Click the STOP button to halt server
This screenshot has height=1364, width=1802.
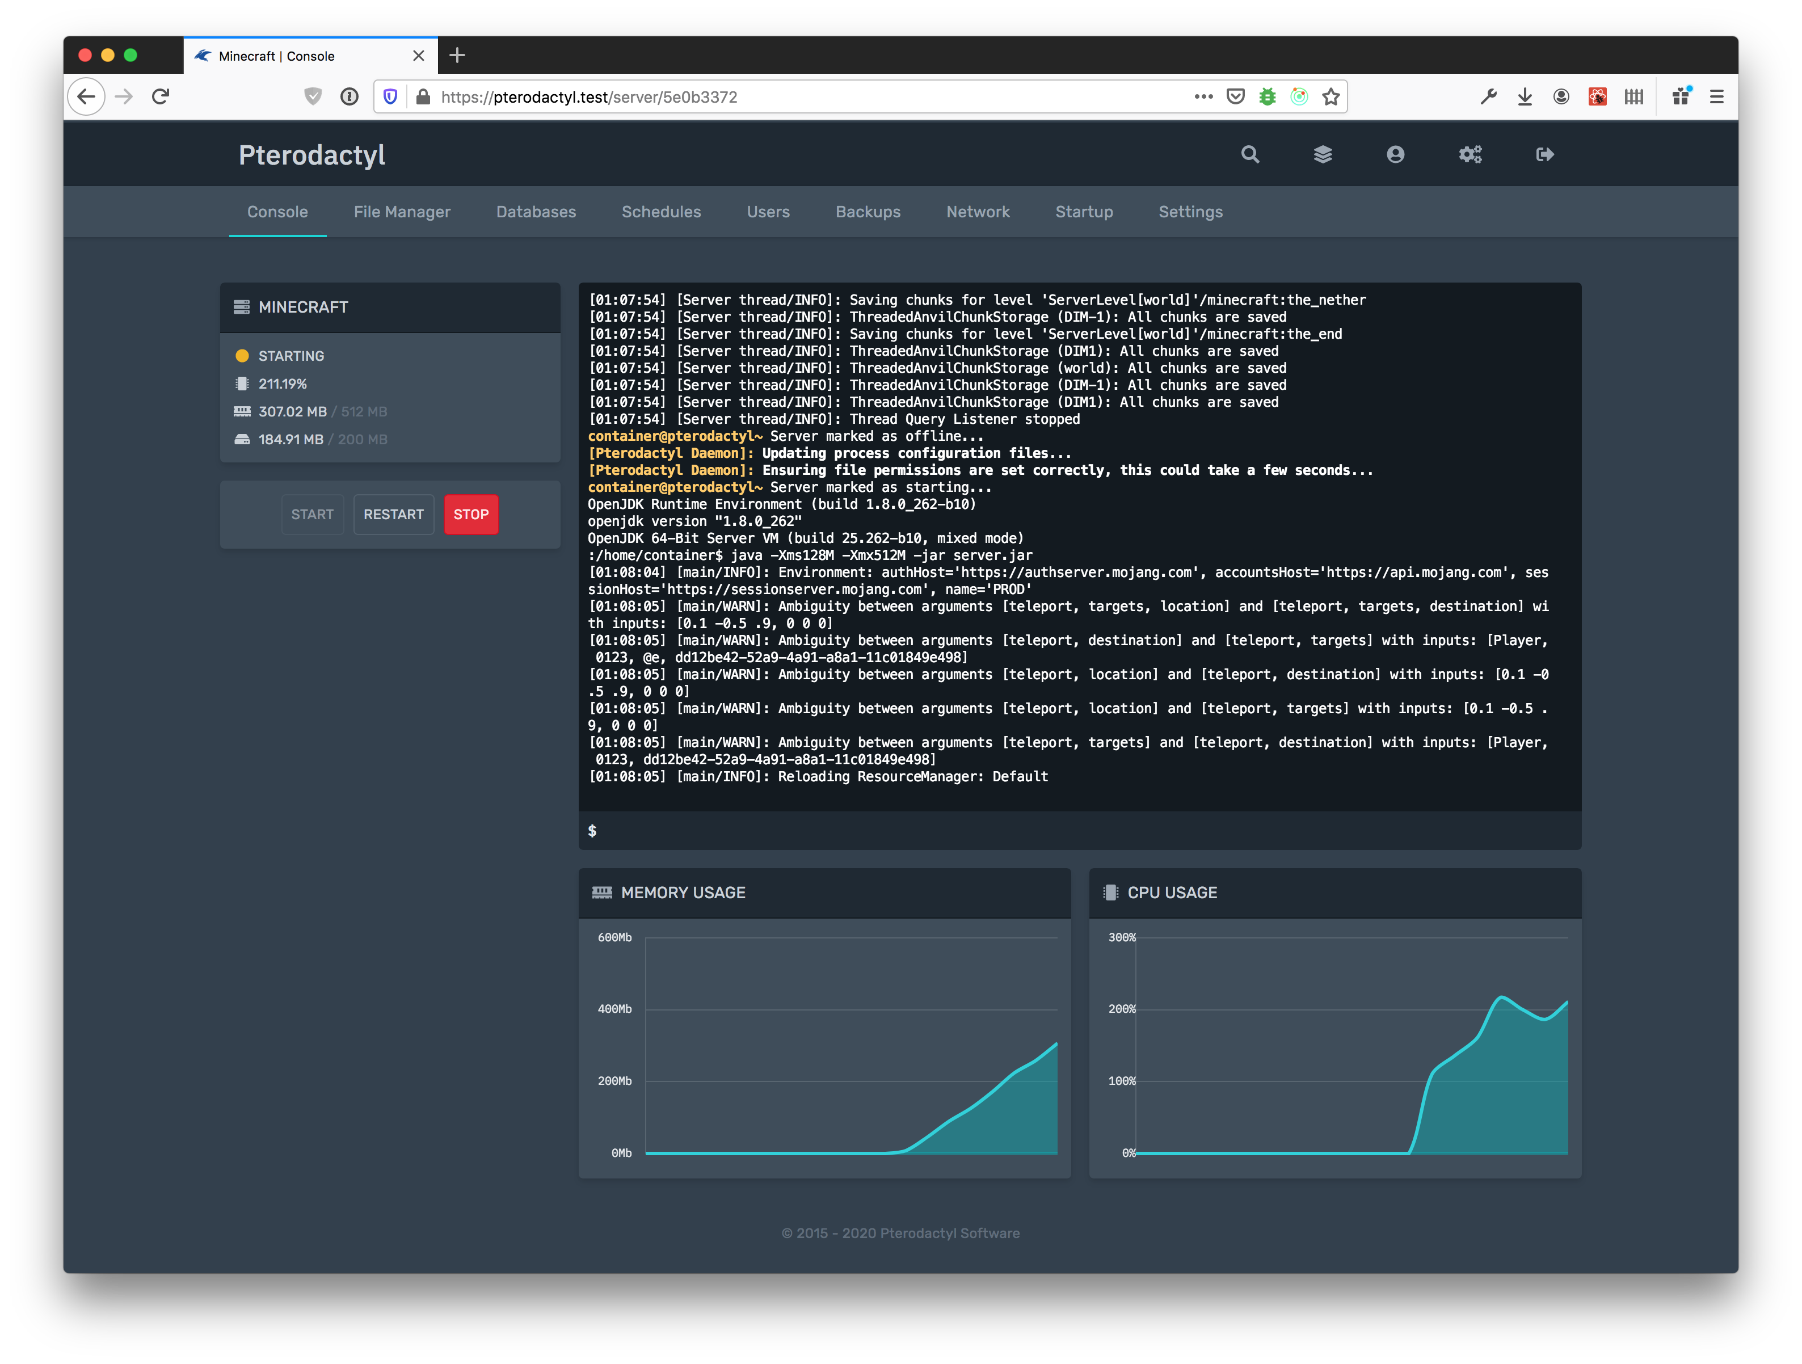point(471,513)
